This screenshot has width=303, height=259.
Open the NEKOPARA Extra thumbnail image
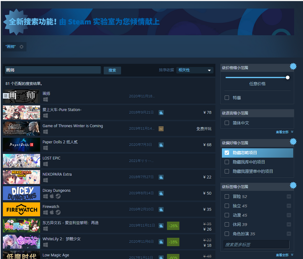pyautogui.click(x=22, y=177)
